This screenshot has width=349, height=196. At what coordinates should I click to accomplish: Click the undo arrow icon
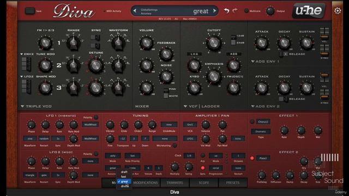[x=227, y=11]
